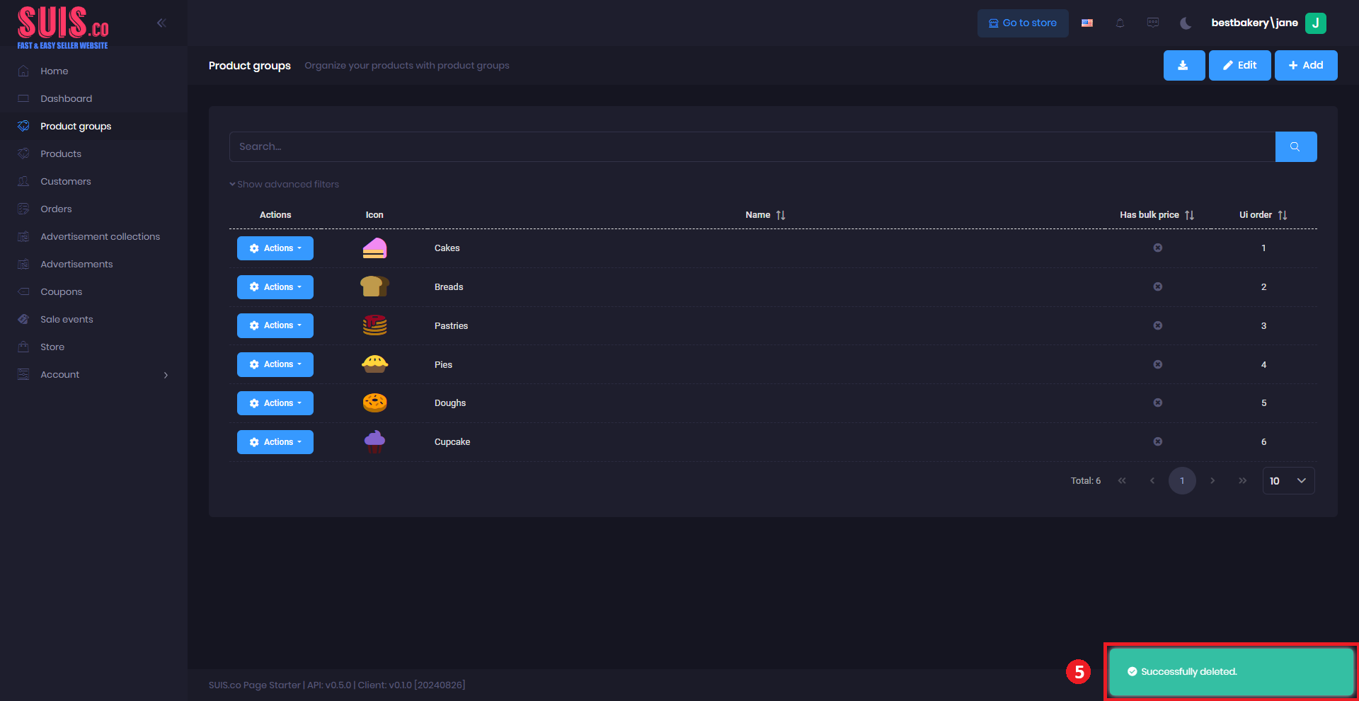
Task: Open Actions dropdown for Pastries
Action: 275,325
